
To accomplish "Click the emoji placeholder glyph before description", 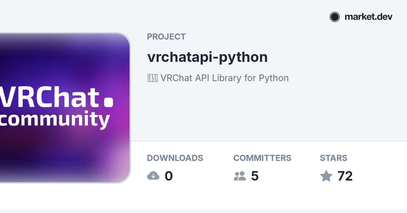I will (x=152, y=78).
